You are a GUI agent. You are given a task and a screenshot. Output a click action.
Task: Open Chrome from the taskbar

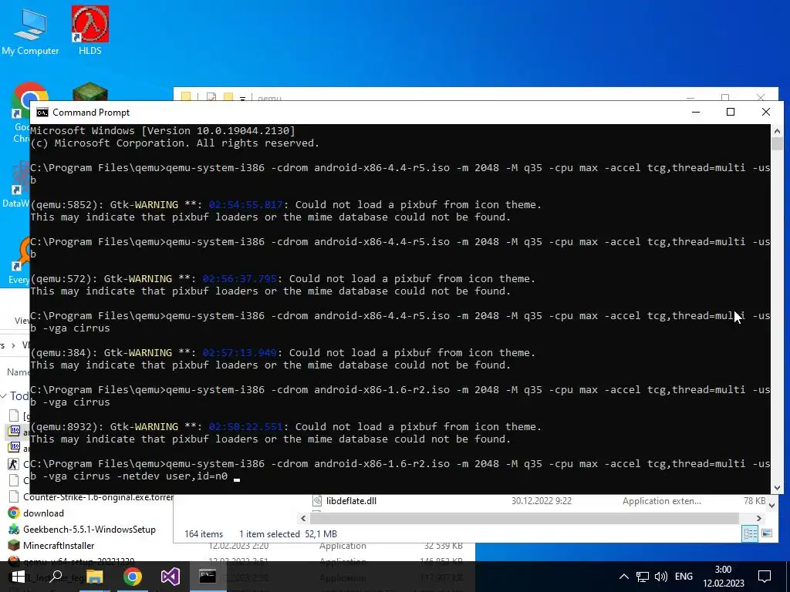(x=133, y=577)
